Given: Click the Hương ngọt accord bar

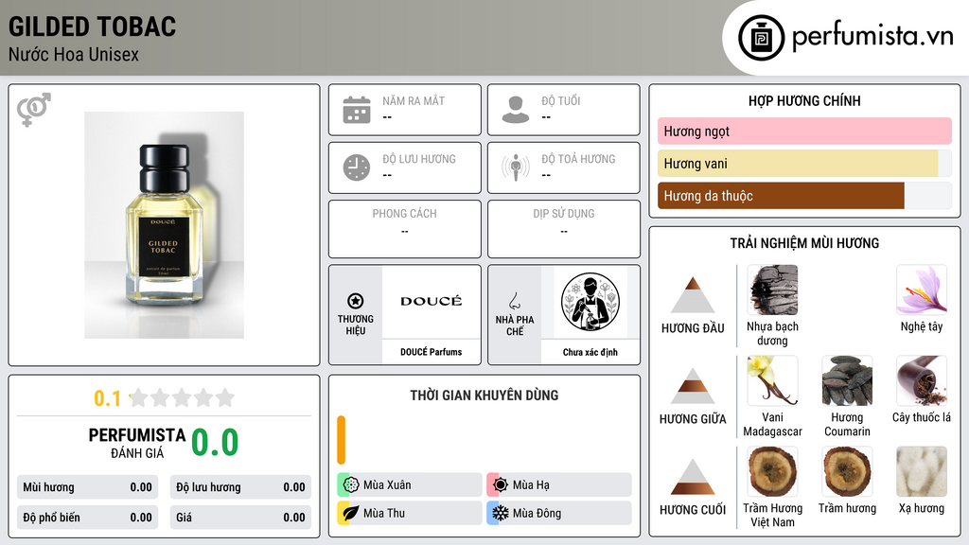Looking at the screenshot, I should (x=804, y=131).
